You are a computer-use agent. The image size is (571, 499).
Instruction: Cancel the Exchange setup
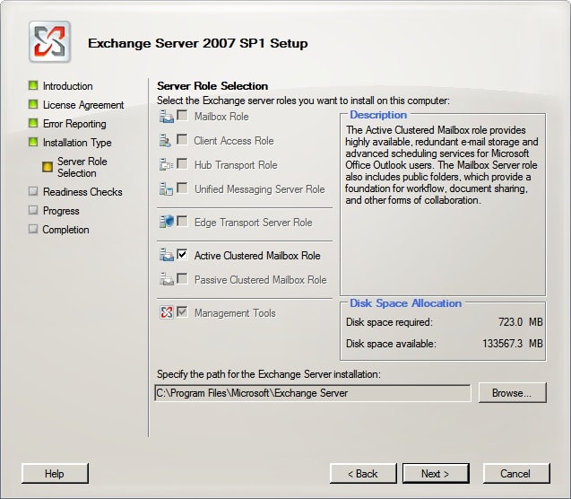click(x=516, y=474)
